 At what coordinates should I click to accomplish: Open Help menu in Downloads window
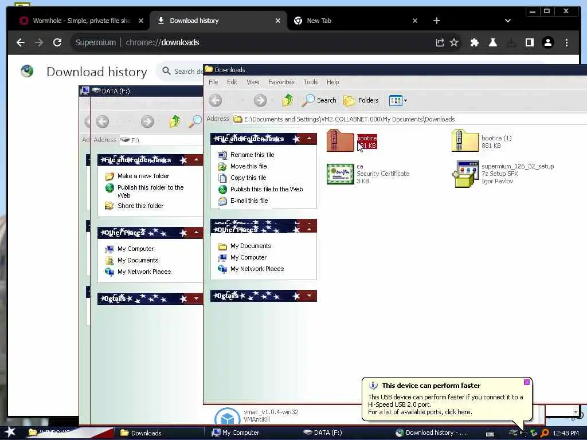[332, 82]
